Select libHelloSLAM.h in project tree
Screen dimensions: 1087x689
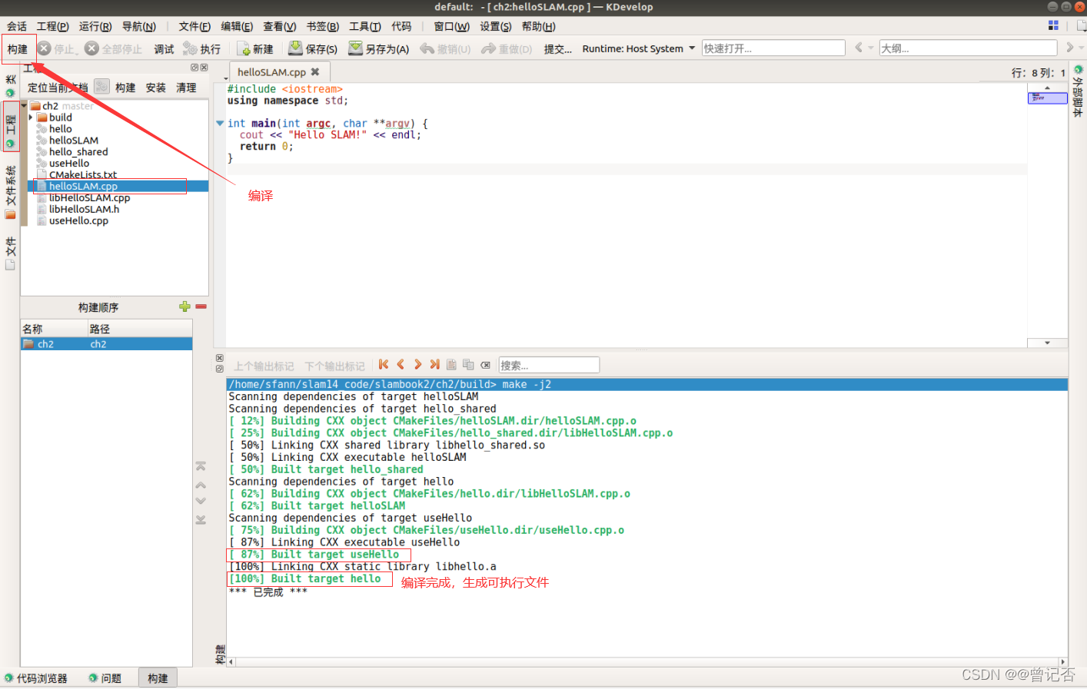tap(84, 209)
